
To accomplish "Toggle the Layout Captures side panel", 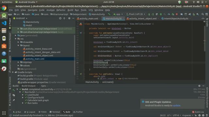I will coord(10,64).
